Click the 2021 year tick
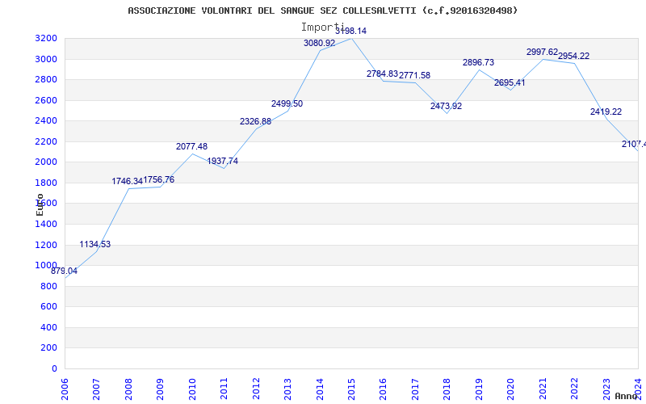Viewport: 646px width, 404px height. coord(543,389)
